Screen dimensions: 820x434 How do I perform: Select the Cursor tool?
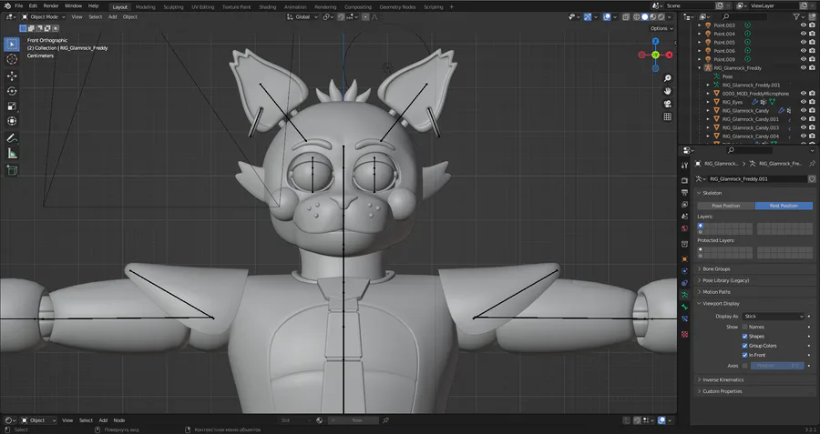coord(12,59)
